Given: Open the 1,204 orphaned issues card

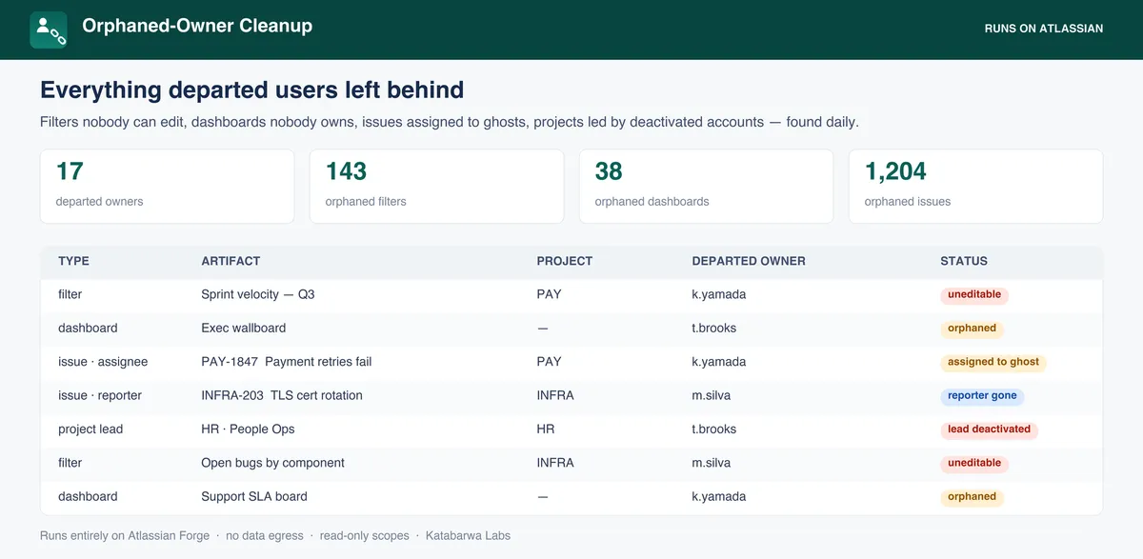Looking at the screenshot, I should 975,186.
